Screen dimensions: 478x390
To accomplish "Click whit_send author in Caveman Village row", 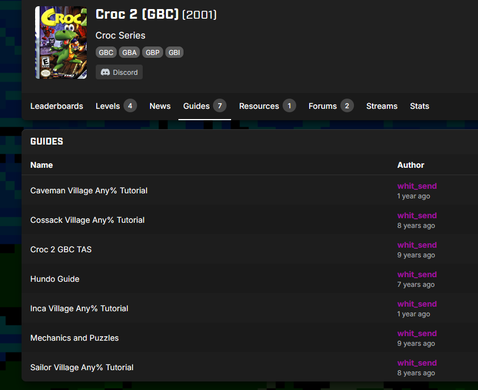I will 417,186.
